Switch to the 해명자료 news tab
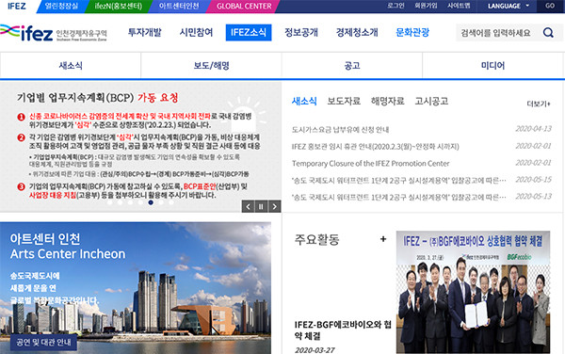This screenshot has width=565, height=354. tap(388, 101)
